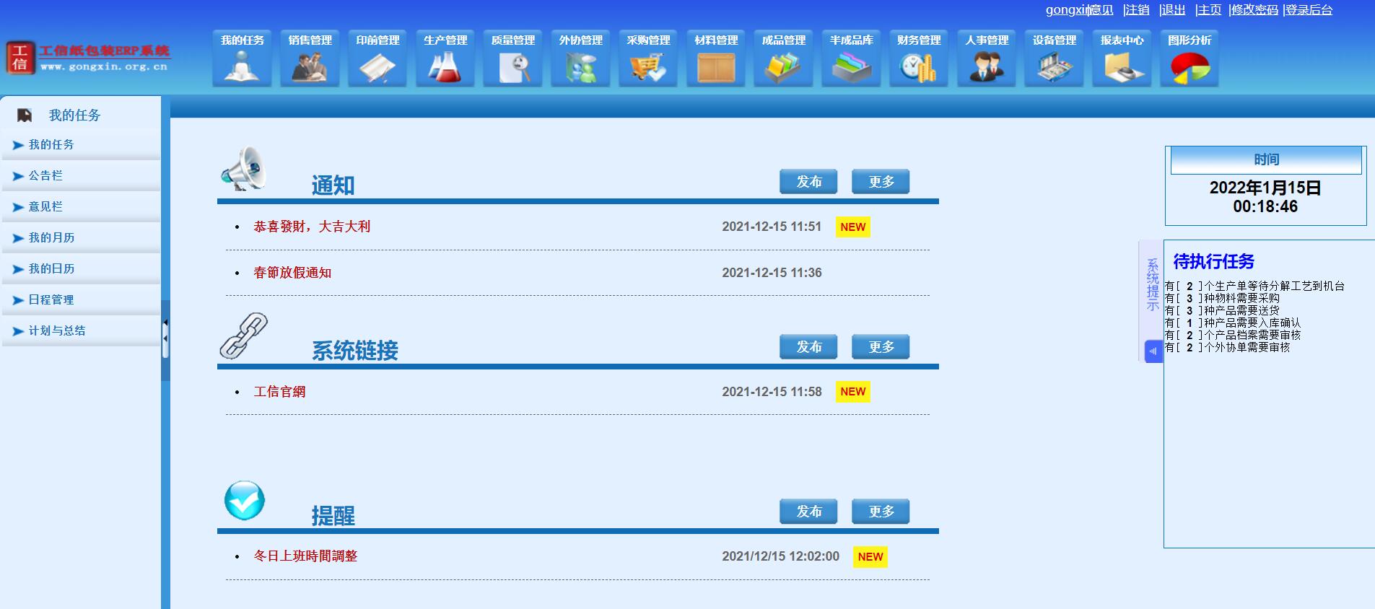Viewport: 1375px width, 609px height.
Task: Open the 设备管理 module icon
Action: coord(1054,68)
